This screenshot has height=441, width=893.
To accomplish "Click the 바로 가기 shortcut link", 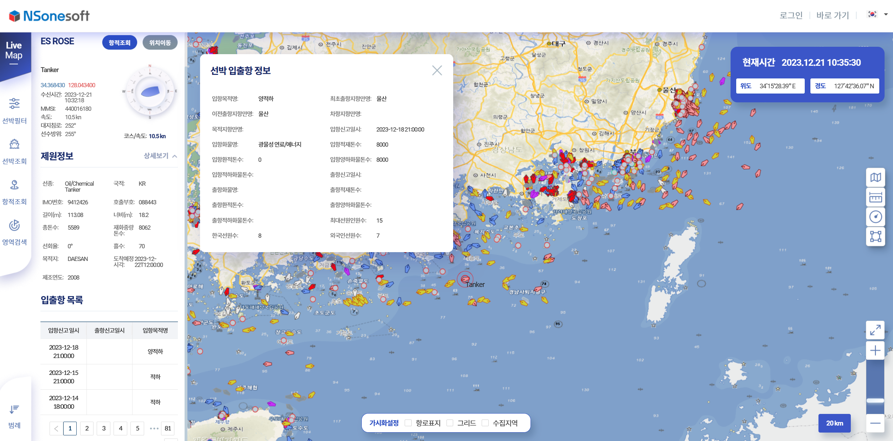I will 833,15.
